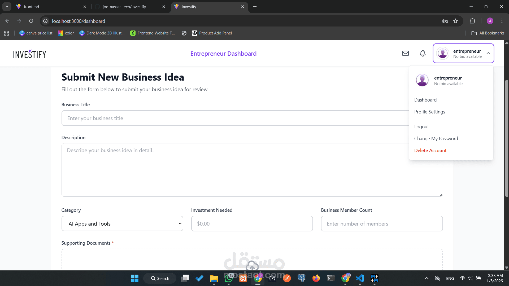Bookmark this page with the star
This screenshot has height=286, width=509.
(x=455, y=21)
